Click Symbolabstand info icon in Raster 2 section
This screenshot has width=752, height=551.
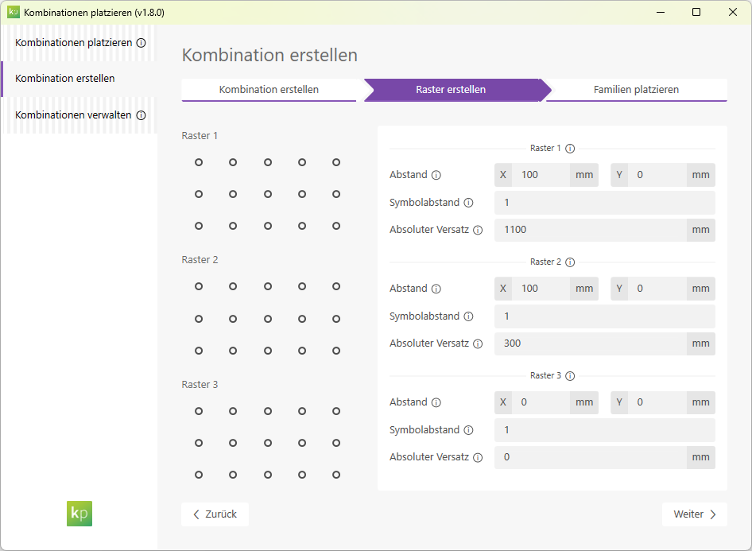pos(468,316)
